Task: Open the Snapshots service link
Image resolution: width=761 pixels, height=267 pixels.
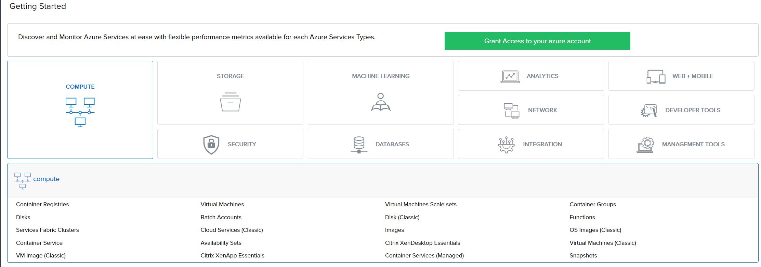Action: coord(583,255)
